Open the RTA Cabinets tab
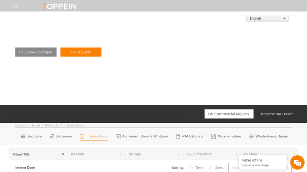Viewport: 307px width, 172px height. pyautogui.click(x=190, y=136)
